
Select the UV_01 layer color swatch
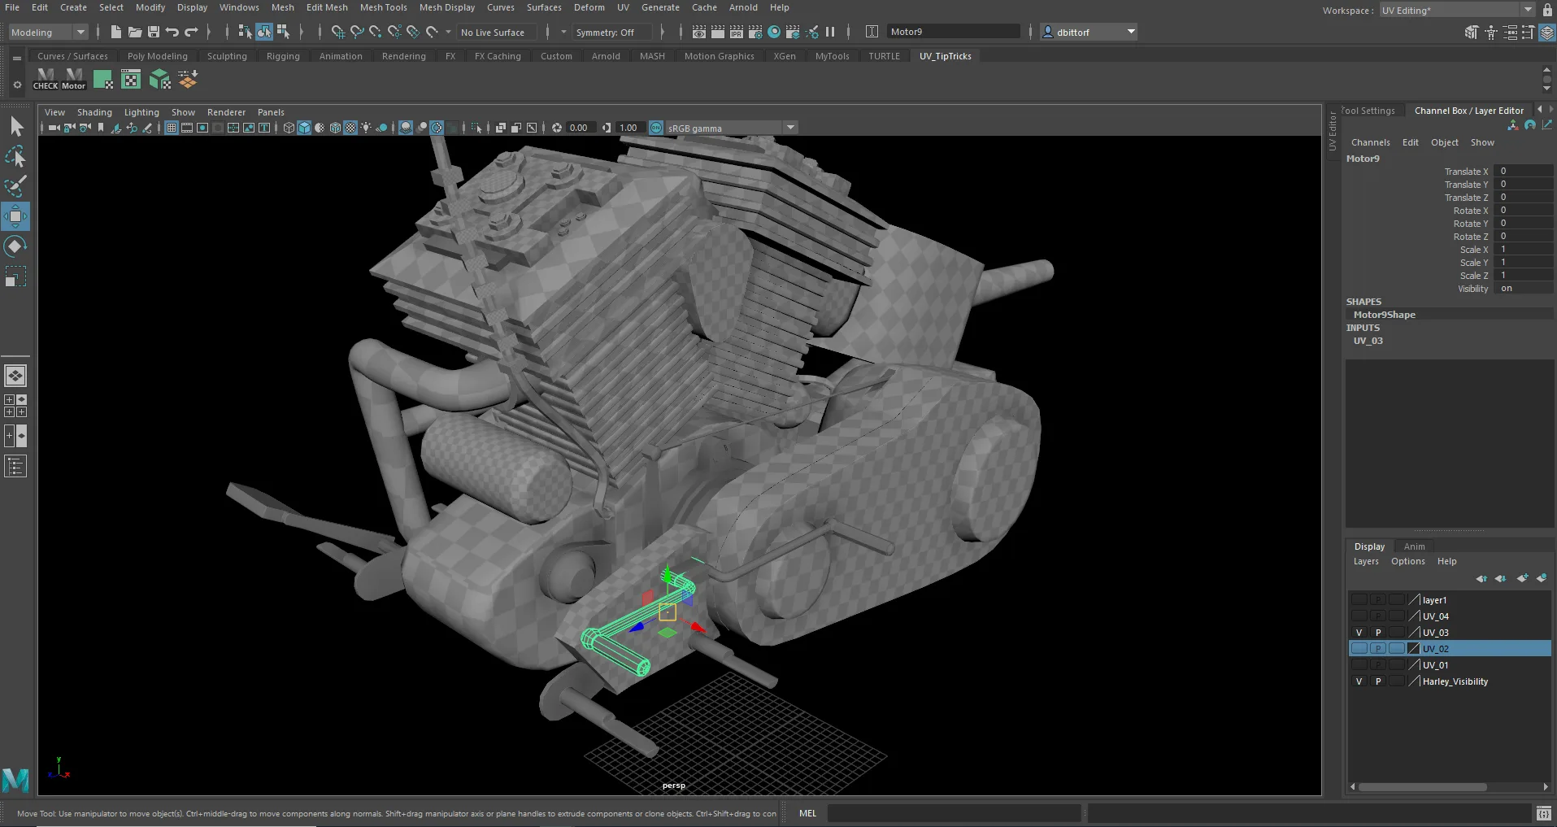(1415, 665)
